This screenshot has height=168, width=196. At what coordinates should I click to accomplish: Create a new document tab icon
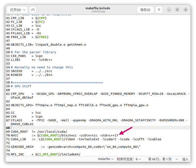(x=33, y=10)
